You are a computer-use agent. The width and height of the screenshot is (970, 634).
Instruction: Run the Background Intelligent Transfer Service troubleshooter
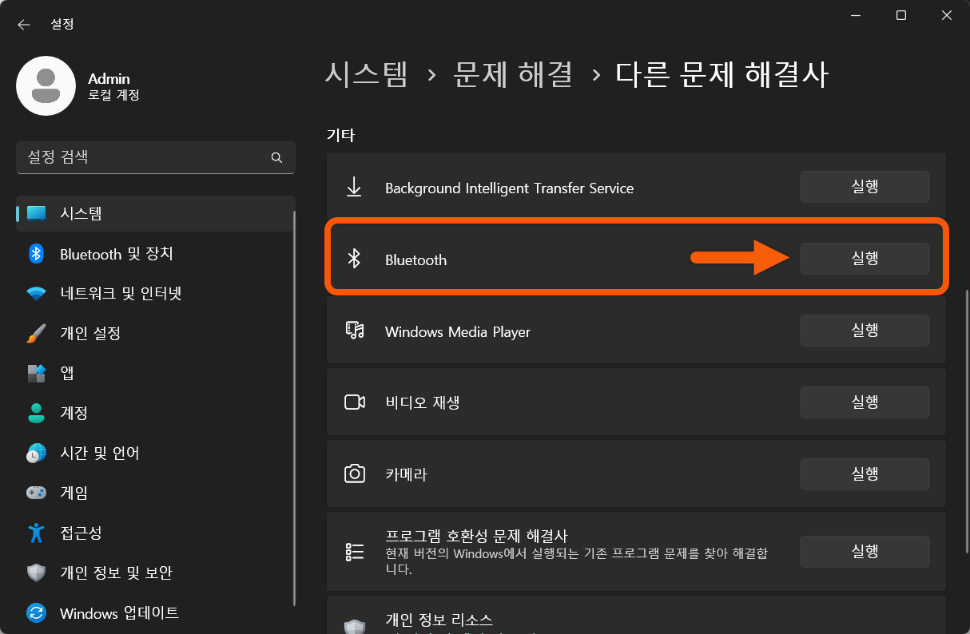(865, 187)
